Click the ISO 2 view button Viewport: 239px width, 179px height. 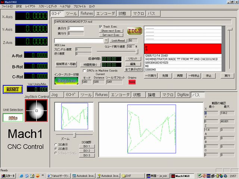[87, 151]
